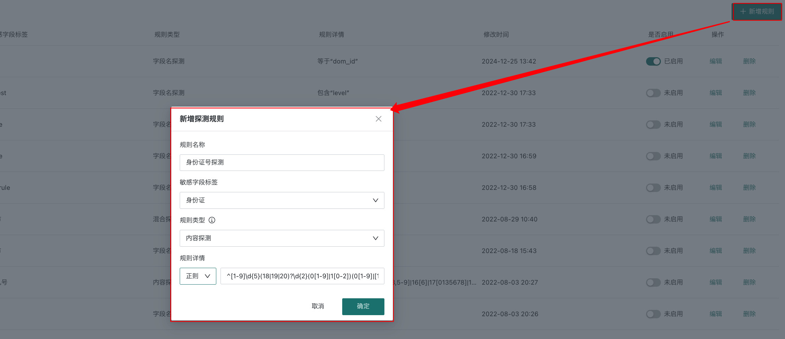Click 取消 to cancel the dialog

click(318, 306)
